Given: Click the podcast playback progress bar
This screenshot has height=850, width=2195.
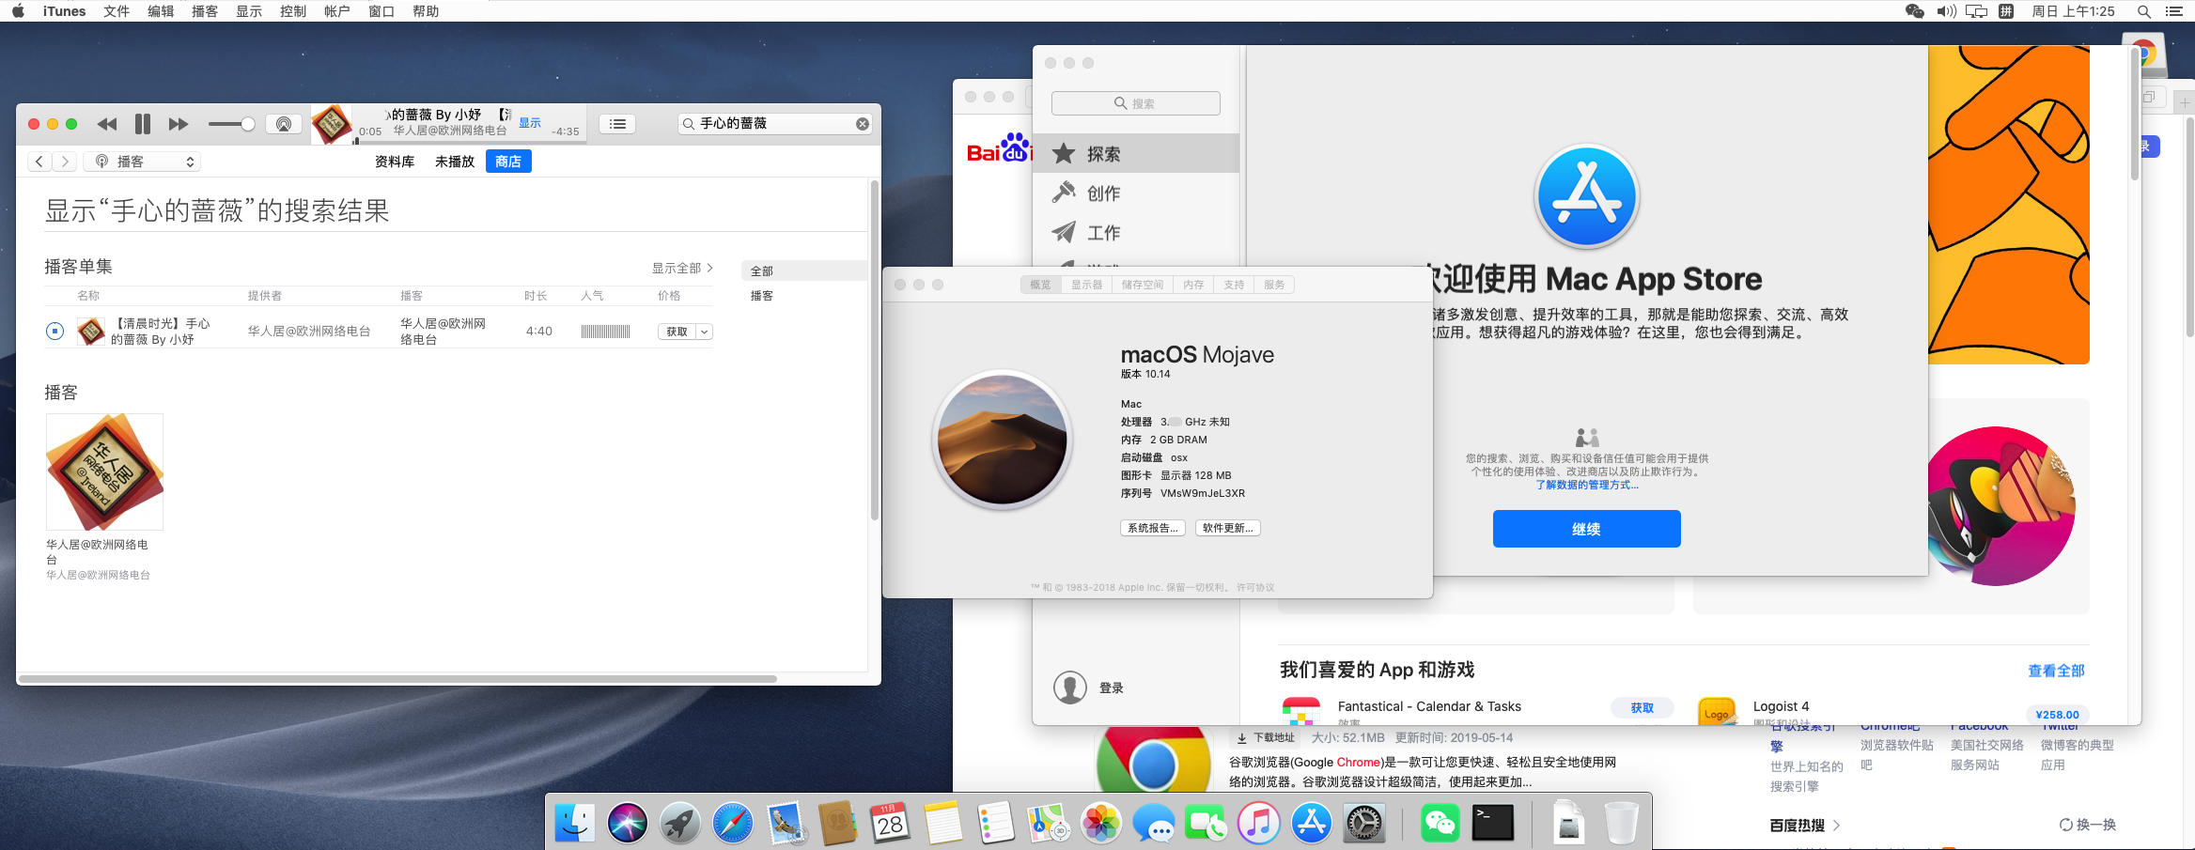Looking at the screenshot, I should (470, 142).
